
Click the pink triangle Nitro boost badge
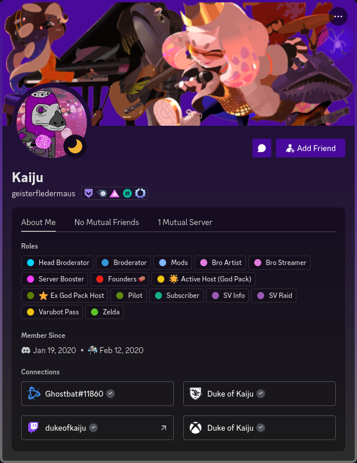[114, 193]
